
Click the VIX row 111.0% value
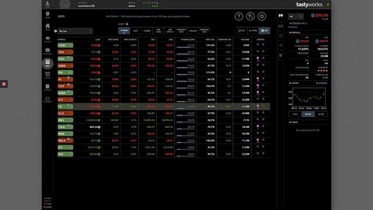210,72
